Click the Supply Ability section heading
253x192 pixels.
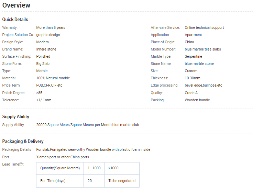(16, 117)
